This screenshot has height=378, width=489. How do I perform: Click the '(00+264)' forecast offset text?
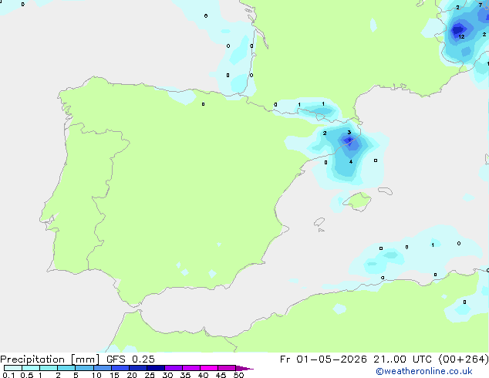coord(464,359)
